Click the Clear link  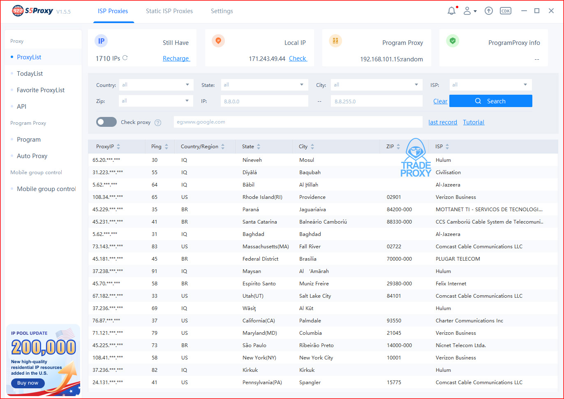[440, 101]
